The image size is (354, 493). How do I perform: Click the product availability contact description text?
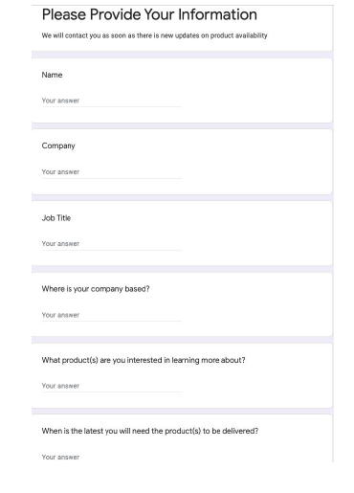(154, 35)
